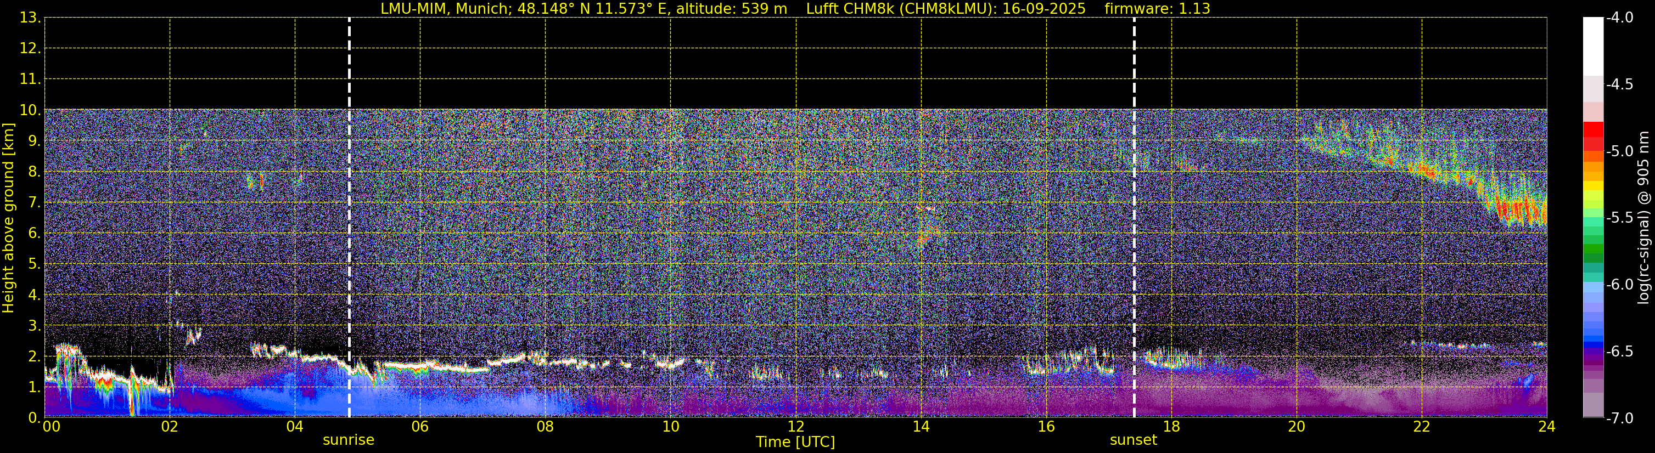Viewport: 1655px width, 453px height.
Task: Click the 'sunset' text label
Action: tap(1134, 440)
